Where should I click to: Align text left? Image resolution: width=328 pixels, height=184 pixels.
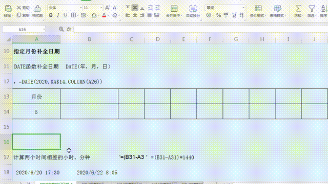click(128, 15)
